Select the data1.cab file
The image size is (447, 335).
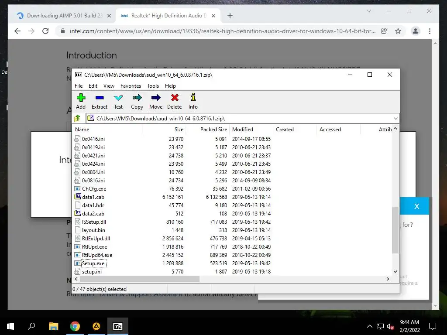(x=93, y=197)
